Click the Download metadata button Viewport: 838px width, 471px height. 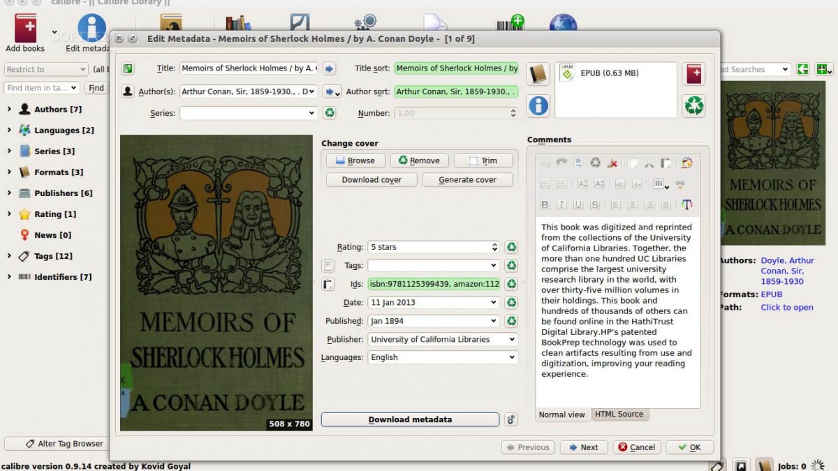pos(410,419)
